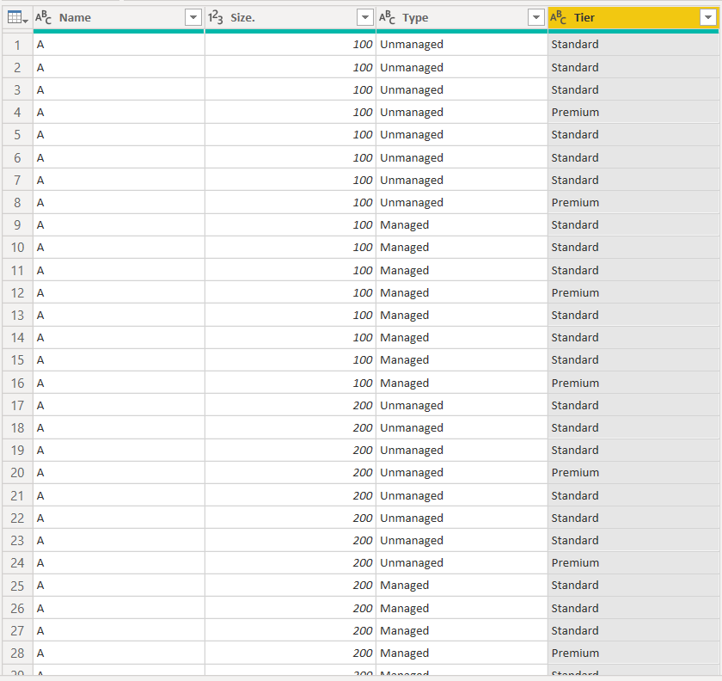Click Premium in row 8
This screenshot has height=681, width=722.
coord(575,203)
